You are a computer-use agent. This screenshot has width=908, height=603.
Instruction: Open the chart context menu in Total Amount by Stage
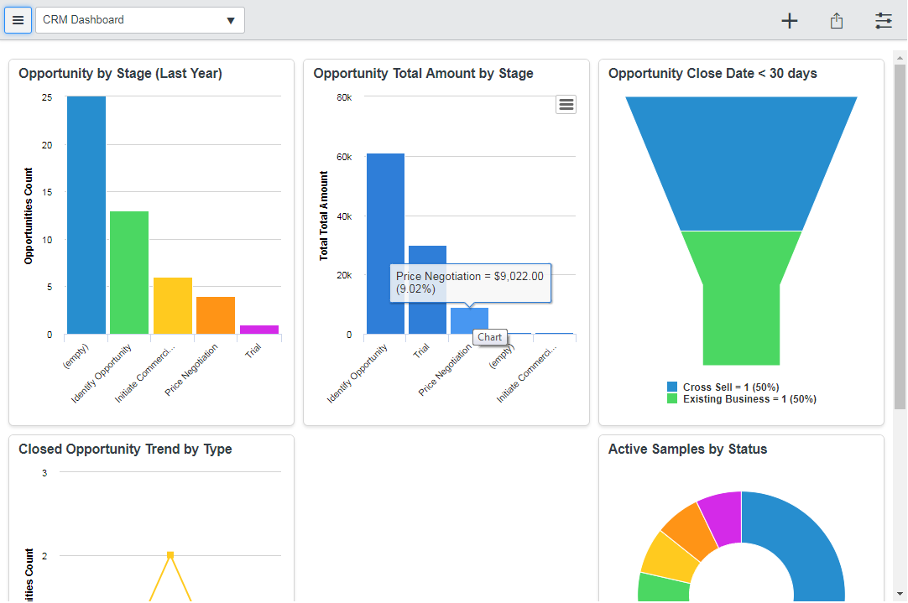(566, 104)
